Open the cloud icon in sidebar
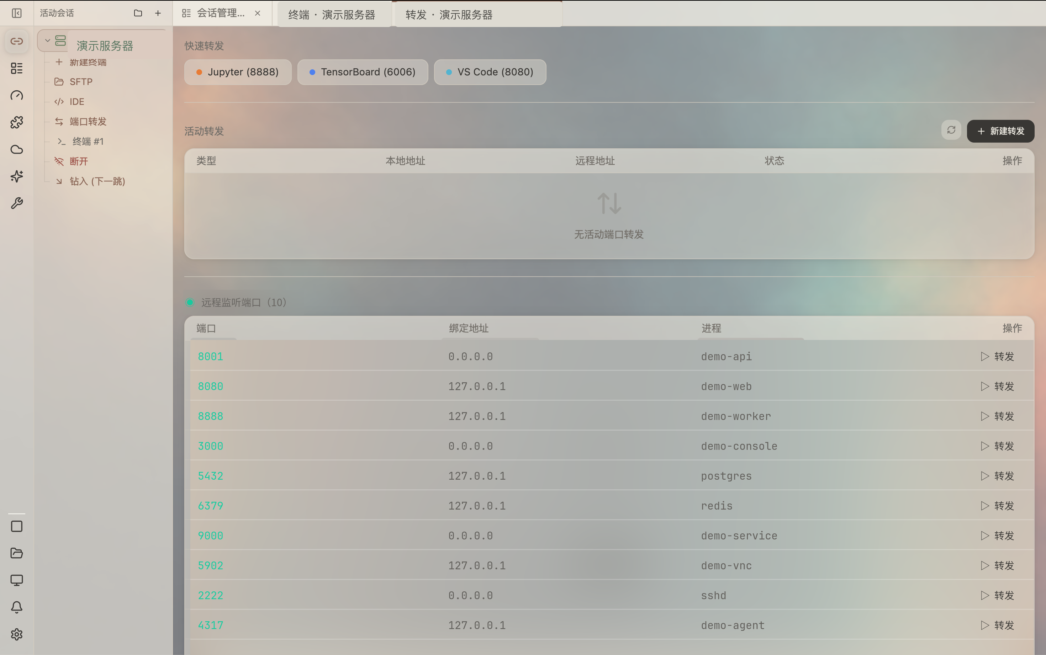The width and height of the screenshot is (1046, 655). 16,149
